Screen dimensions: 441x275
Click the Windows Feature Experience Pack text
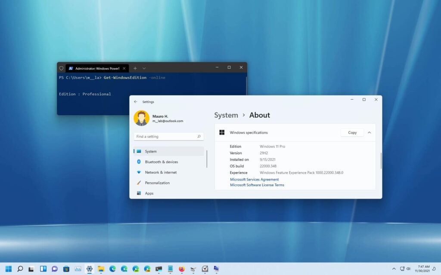[x=301, y=173]
